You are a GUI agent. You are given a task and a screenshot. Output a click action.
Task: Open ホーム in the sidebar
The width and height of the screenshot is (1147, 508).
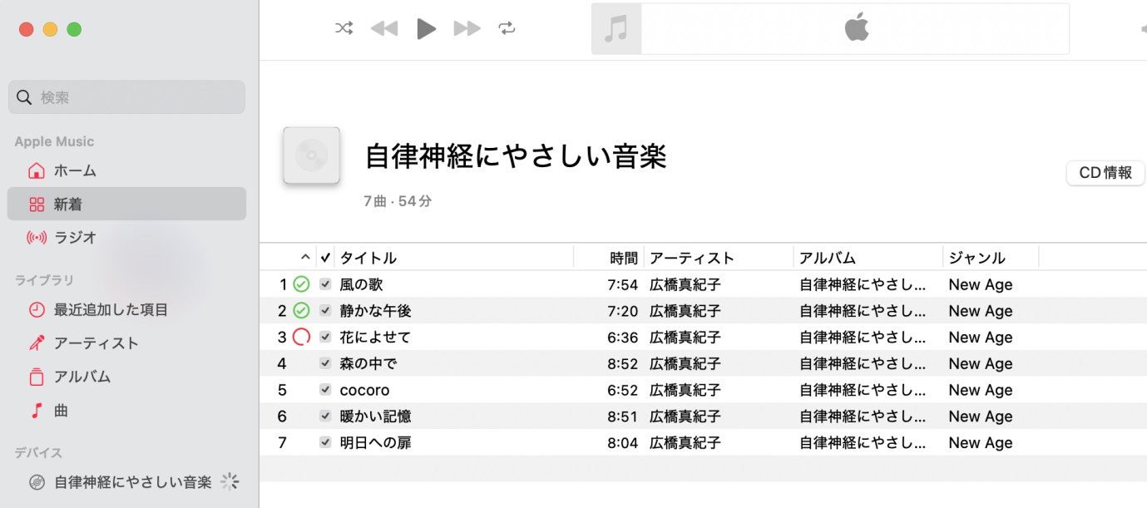tap(126, 170)
